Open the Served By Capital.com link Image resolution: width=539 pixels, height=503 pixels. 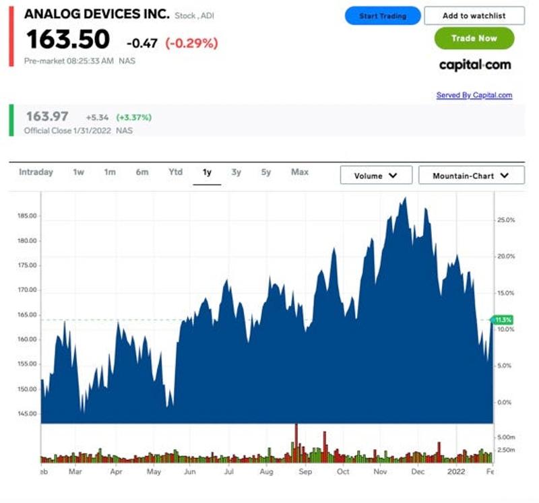[474, 95]
